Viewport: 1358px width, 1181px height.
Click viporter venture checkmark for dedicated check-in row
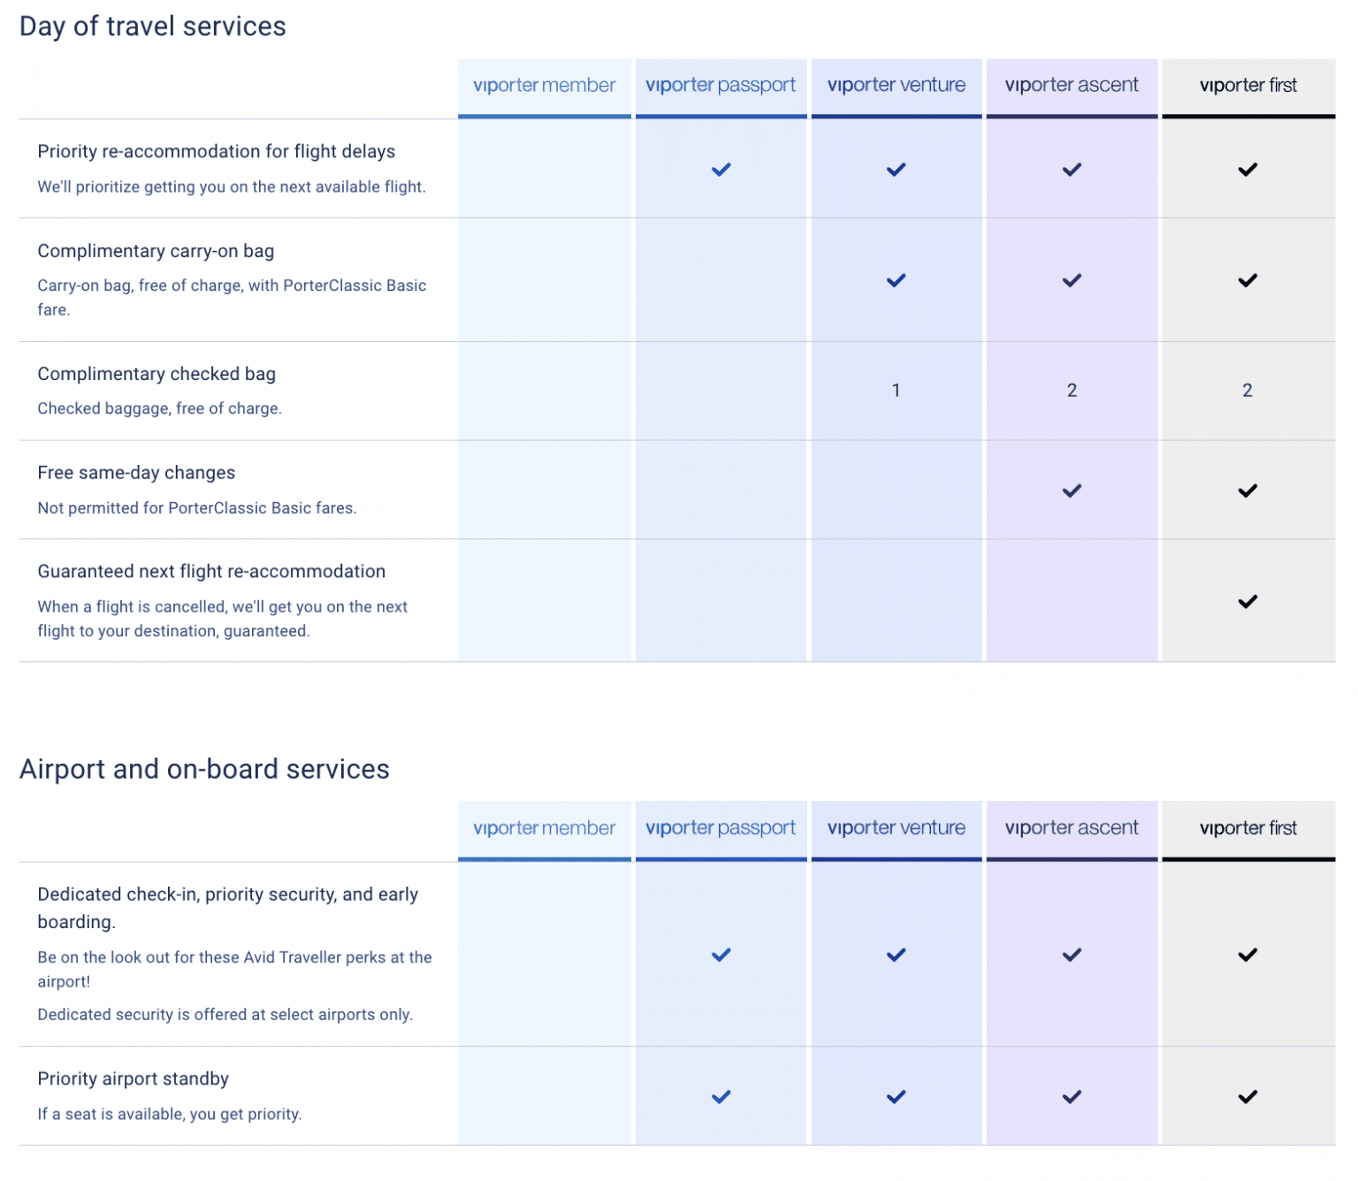tap(896, 955)
